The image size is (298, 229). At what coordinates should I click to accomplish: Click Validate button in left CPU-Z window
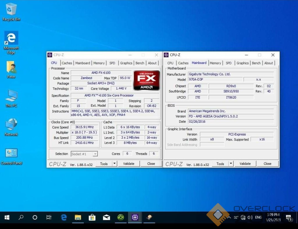(x=129, y=164)
